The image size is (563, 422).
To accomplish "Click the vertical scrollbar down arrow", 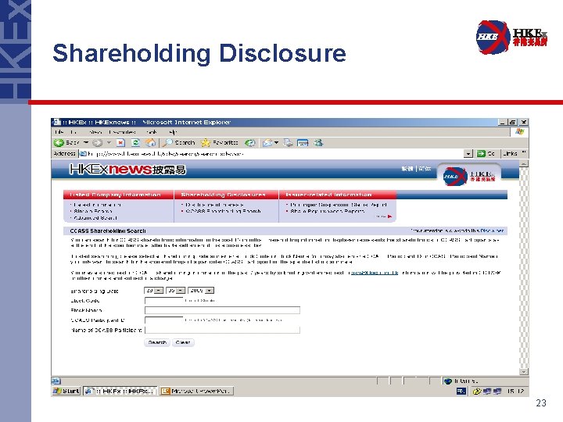I will [524, 372].
